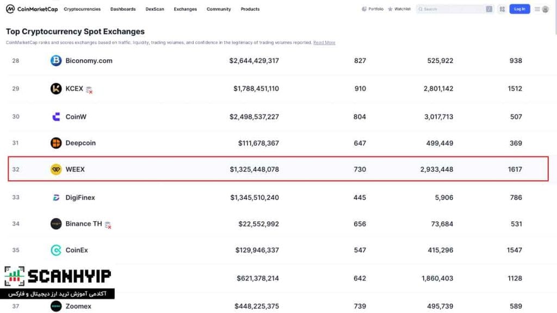Viewport: 557px width, 313px height.
Task: Open the Deepcoin exchange name
Action: [81, 143]
